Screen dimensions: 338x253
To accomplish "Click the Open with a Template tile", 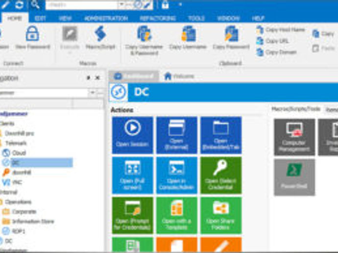I will coord(176,215).
